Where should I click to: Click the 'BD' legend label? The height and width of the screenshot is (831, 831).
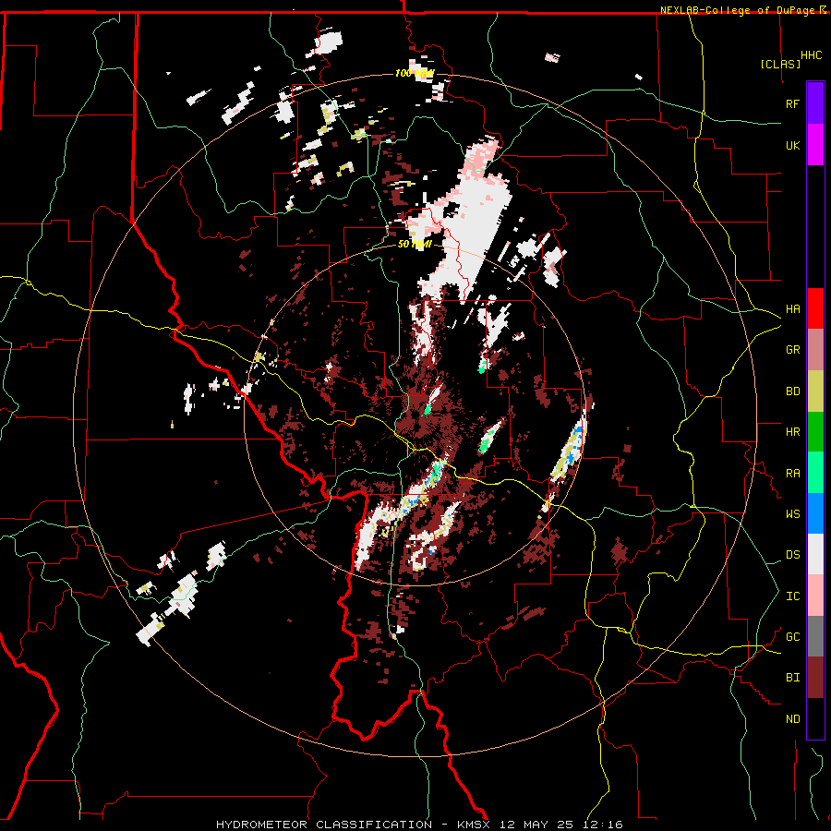(792, 391)
